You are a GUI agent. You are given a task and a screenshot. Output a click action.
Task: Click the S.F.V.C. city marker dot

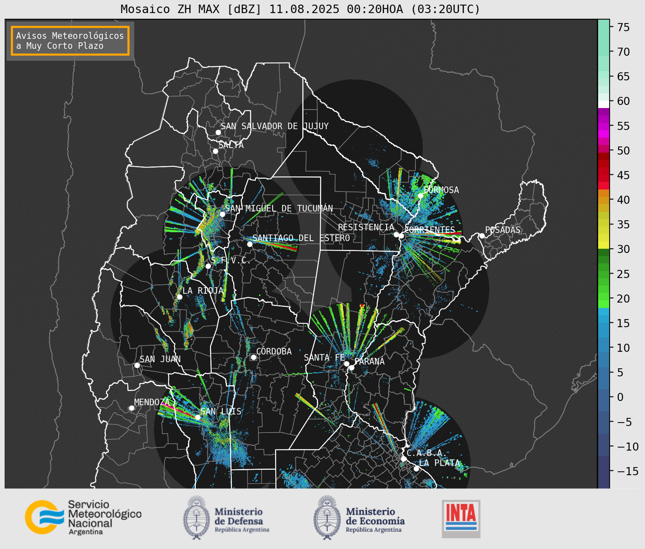(208, 266)
